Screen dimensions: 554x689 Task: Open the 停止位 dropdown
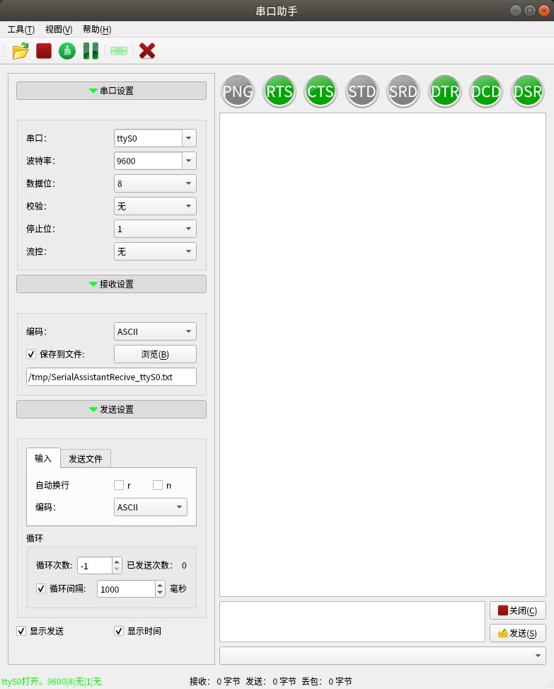coord(155,229)
